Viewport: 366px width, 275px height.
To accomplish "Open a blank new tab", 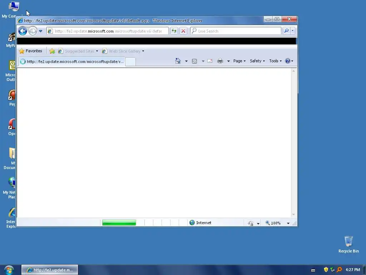I will (130, 62).
